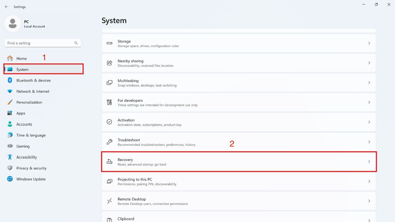Click the Activation checkmark circle icon
395x222 pixels.
109,122
